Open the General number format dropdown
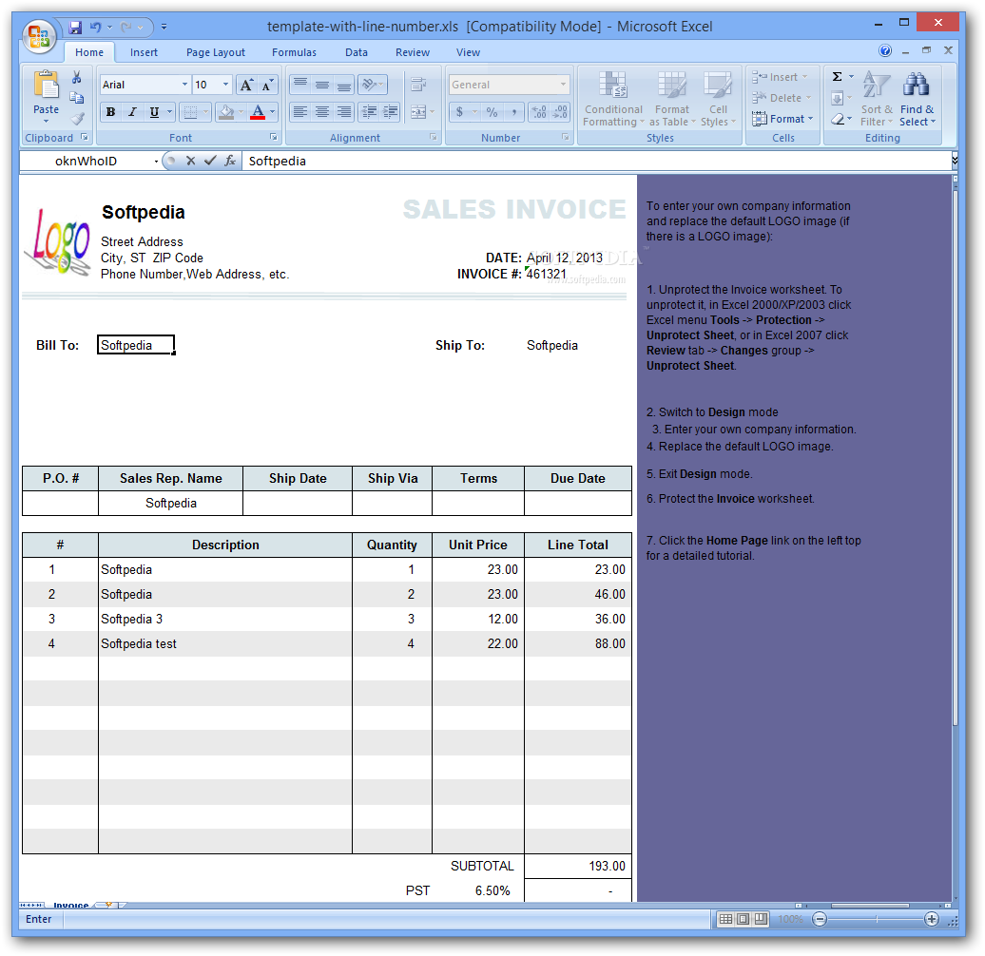 pos(563,85)
